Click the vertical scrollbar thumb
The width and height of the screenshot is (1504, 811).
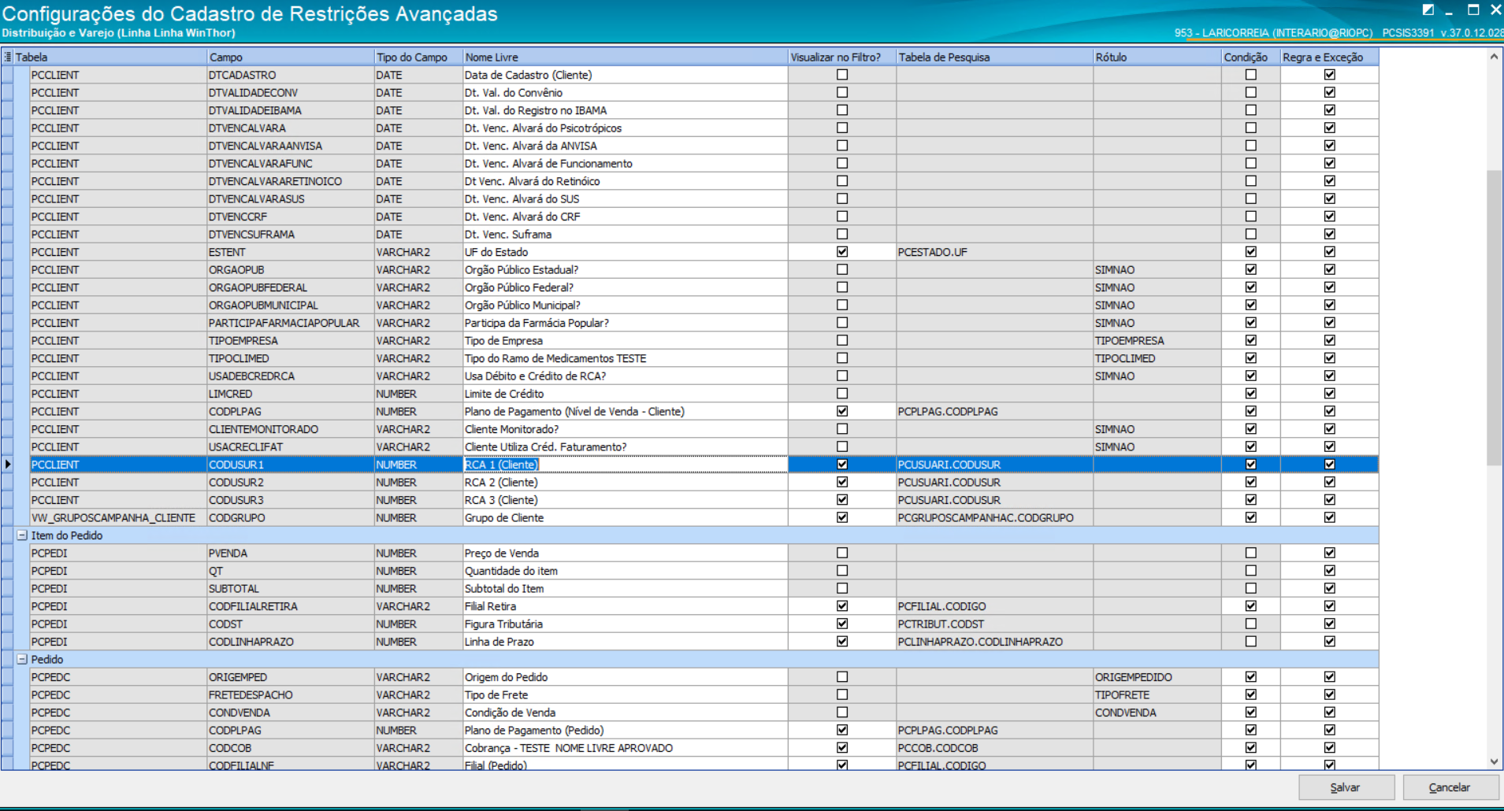pyautogui.click(x=1494, y=317)
